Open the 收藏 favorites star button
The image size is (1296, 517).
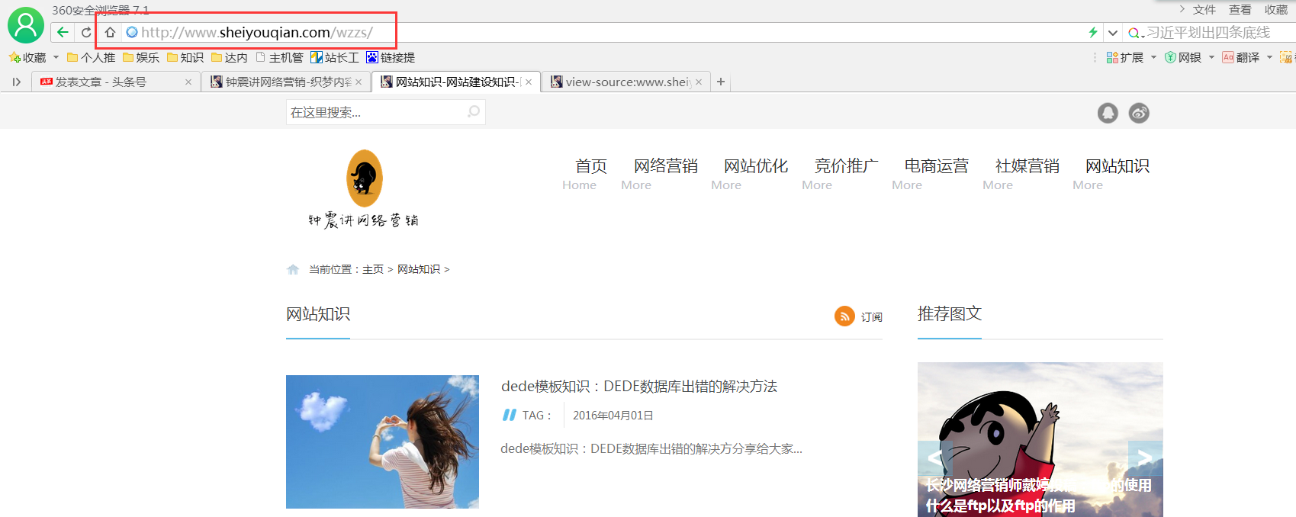point(27,57)
